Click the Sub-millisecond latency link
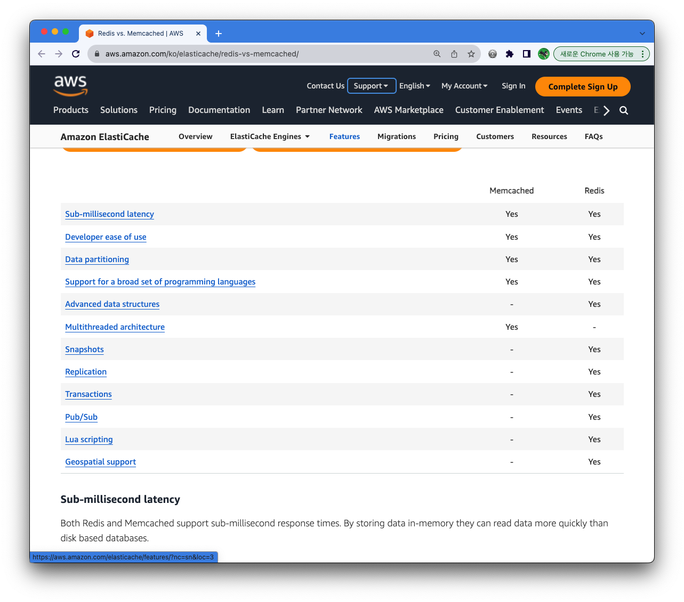Screen dimensions: 684x602 [x=109, y=214]
